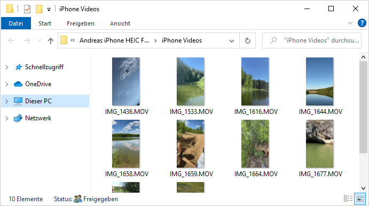Click scrollbar up arrow in file list

click(363, 57)
